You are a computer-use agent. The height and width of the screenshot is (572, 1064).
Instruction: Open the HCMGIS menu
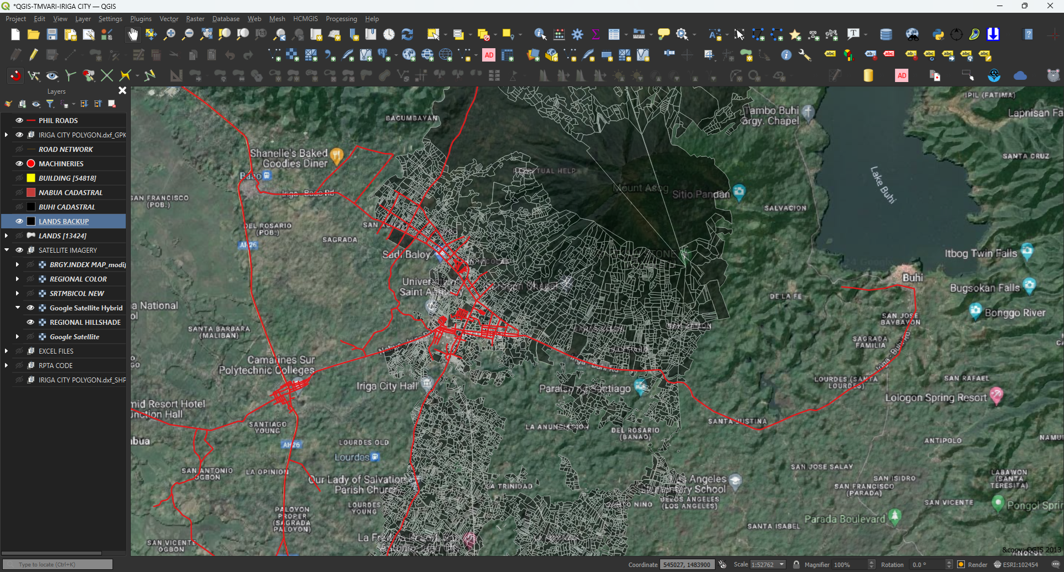[306, 18]
